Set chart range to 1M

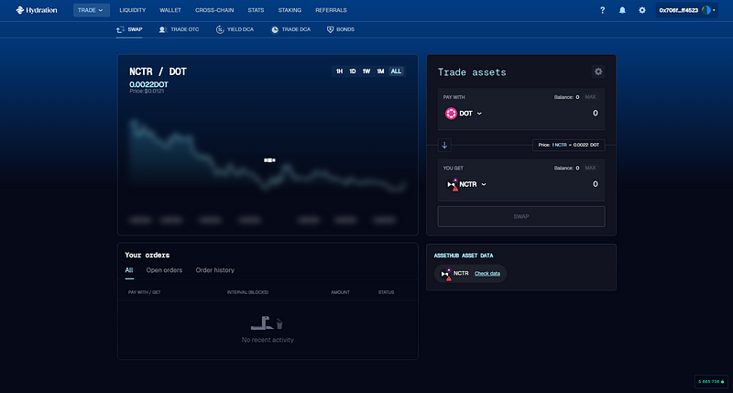[380, 71]
